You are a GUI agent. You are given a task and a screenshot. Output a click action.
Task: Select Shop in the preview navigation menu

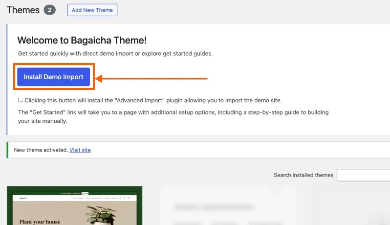(88, 198)
